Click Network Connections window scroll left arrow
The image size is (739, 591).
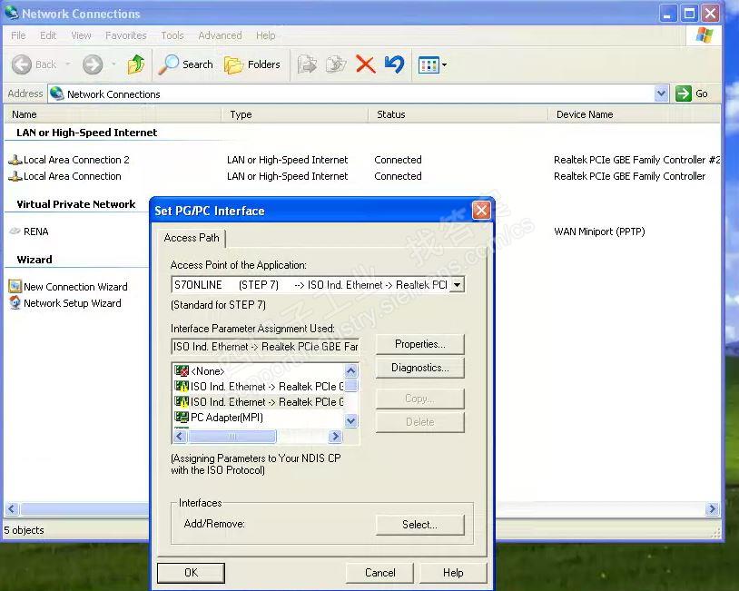pos(12,509)
